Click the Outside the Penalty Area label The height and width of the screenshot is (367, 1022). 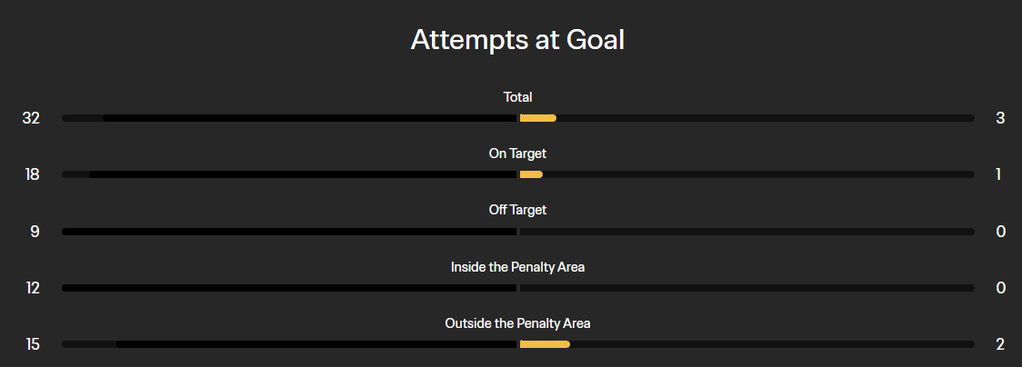(517, 323)
